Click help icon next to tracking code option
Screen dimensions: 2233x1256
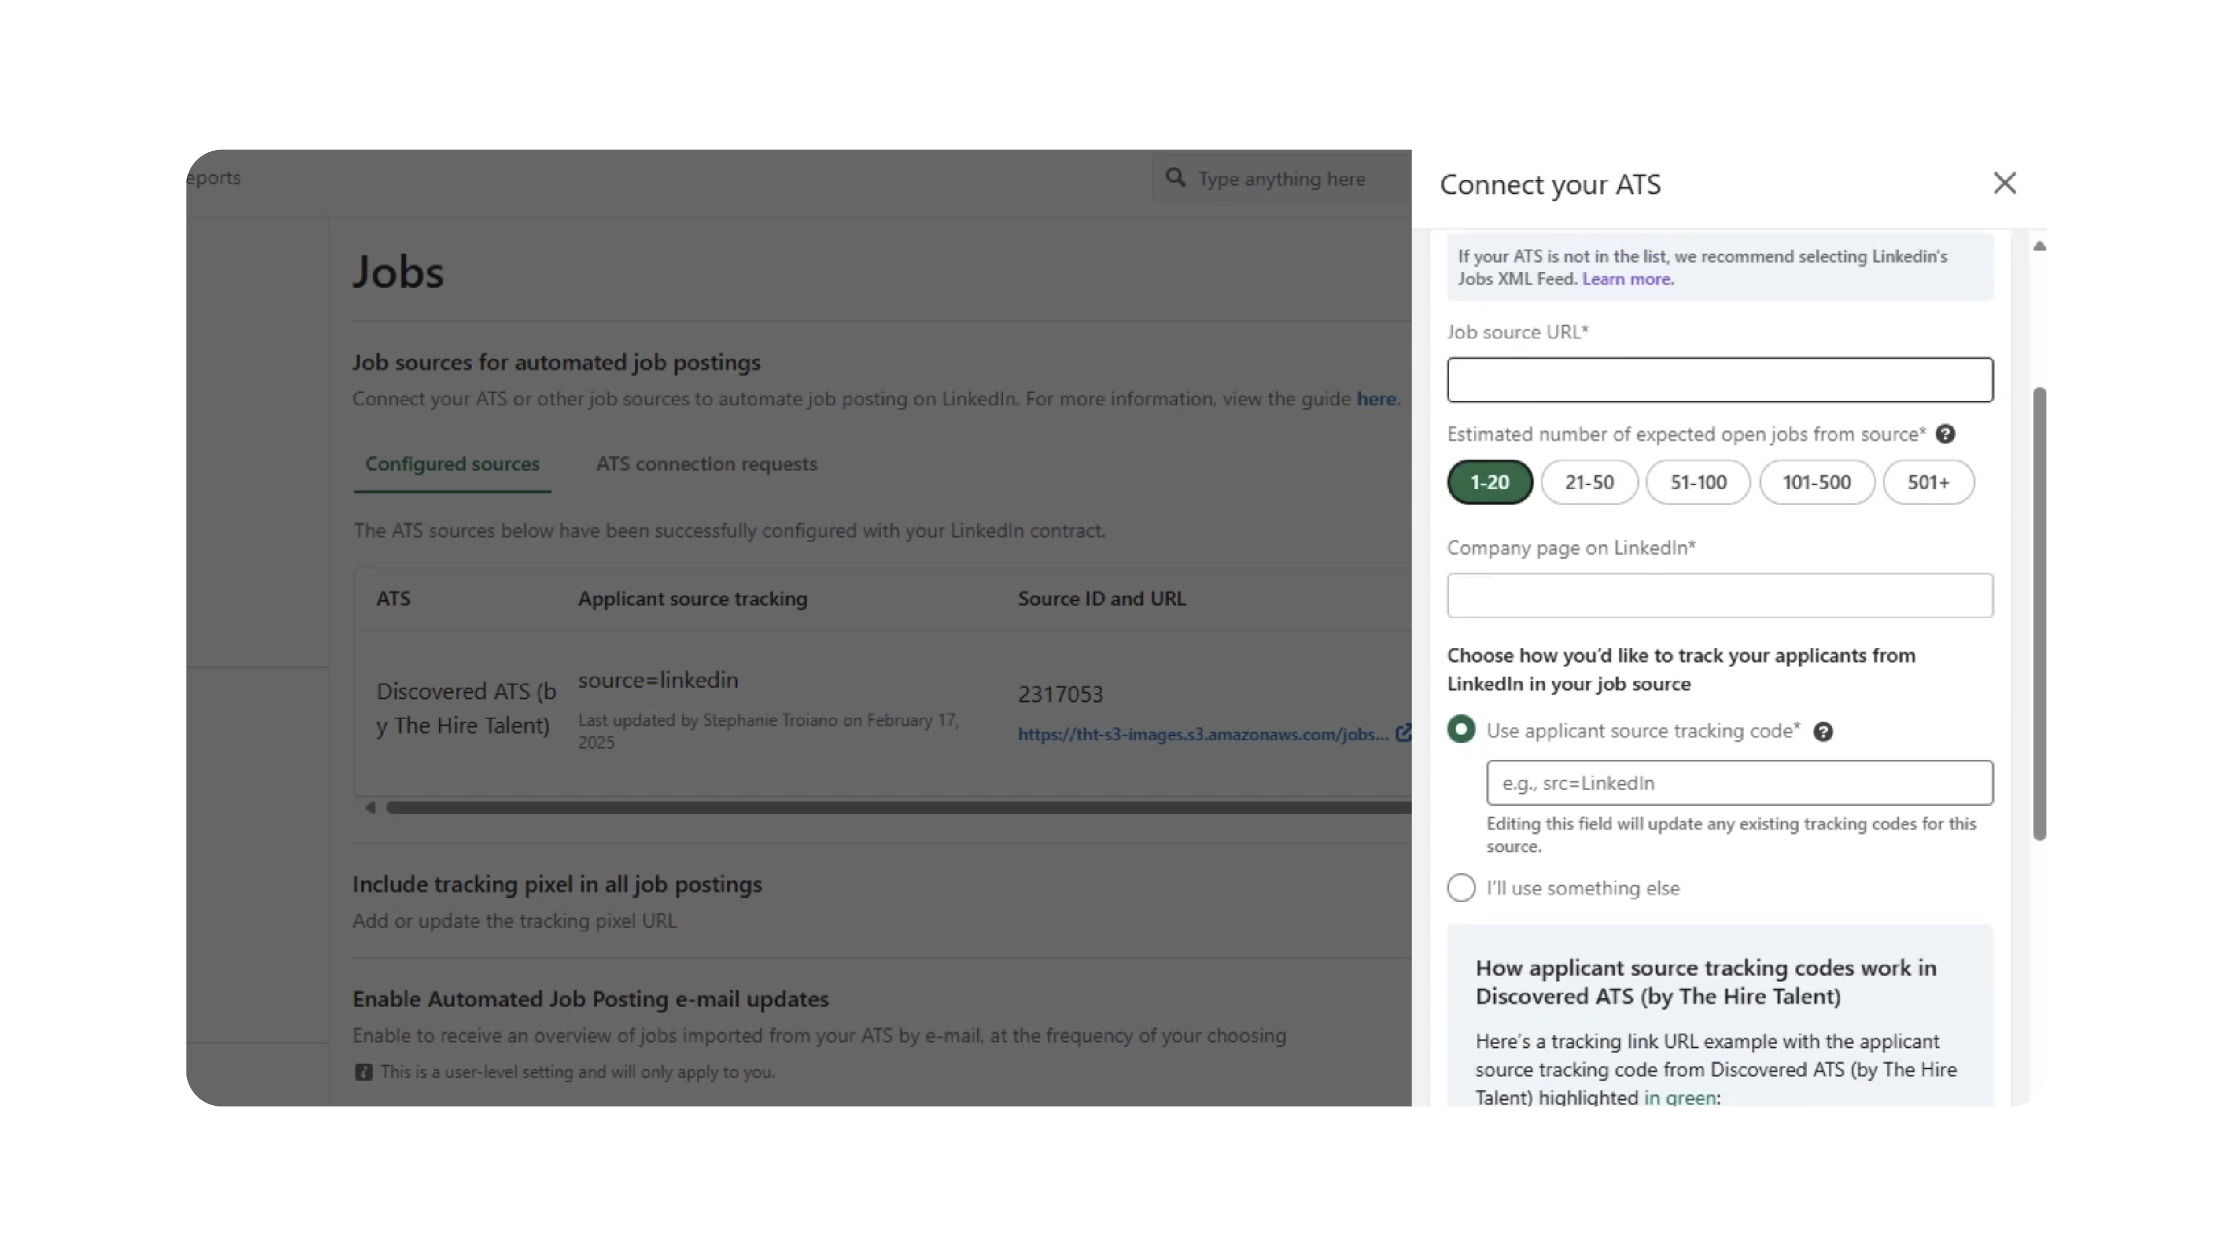click(1823, 732)
